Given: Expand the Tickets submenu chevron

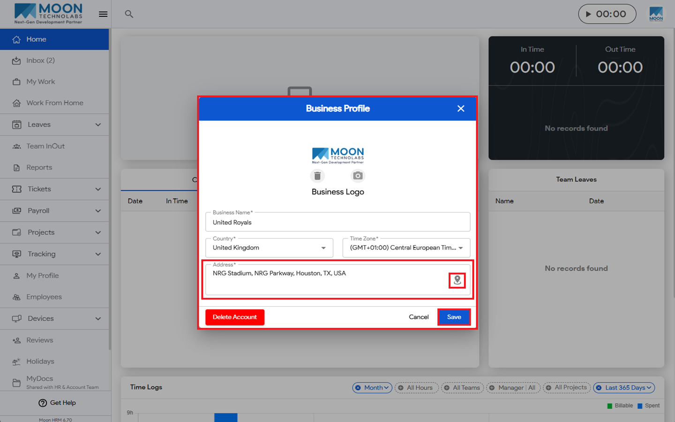Looking at the screenshot, I should click(98, 189).
